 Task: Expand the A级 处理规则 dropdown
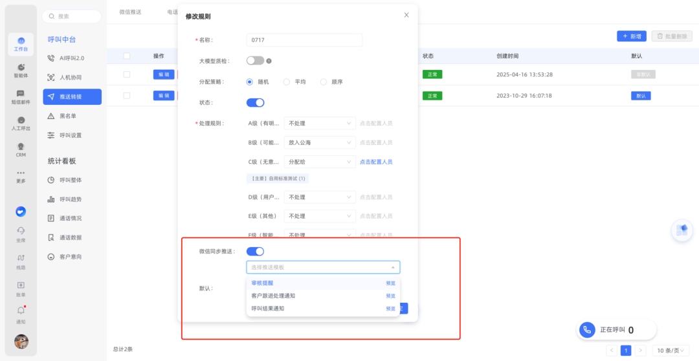point(320,123)
